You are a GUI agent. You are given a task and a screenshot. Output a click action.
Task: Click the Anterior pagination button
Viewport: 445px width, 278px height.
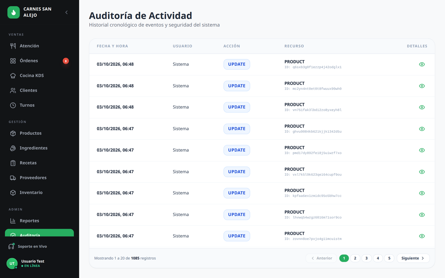click(x=321, y=258)
